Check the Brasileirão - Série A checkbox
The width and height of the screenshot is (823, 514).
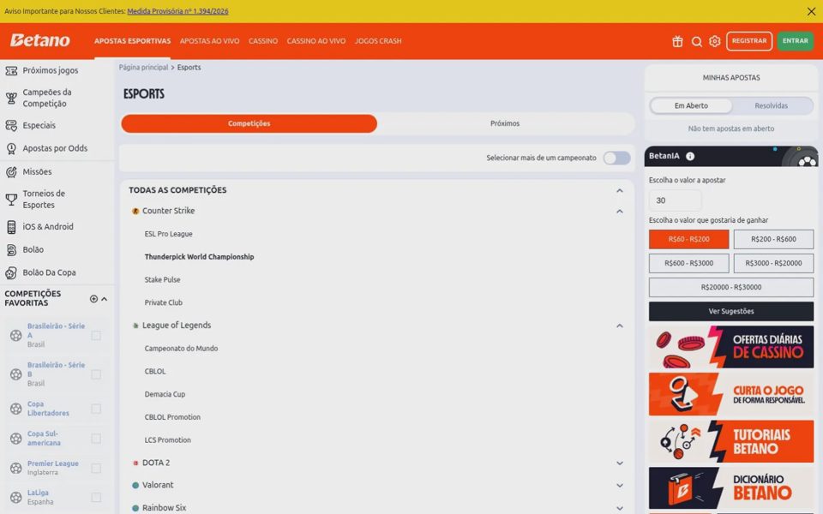[96, 335]
